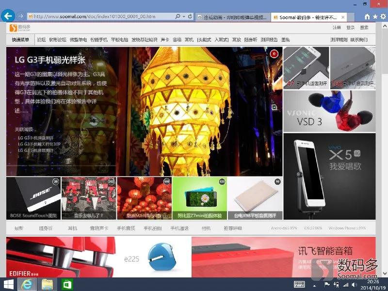
Task: Switch to the 连载动画 browser tab
Action: [x=233, y=17]
